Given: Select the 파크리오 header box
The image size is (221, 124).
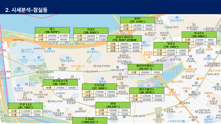Looking at the screenshot, I should coord(199,35).
